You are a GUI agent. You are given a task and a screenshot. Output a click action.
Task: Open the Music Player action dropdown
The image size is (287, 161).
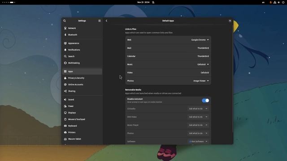point(198,125)
